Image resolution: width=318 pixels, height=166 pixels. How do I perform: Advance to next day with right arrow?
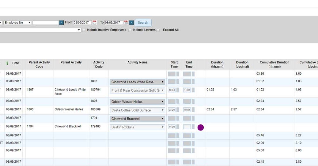coord(131,23)
